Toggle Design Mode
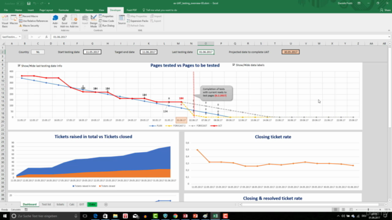 [x=94, y=21]
